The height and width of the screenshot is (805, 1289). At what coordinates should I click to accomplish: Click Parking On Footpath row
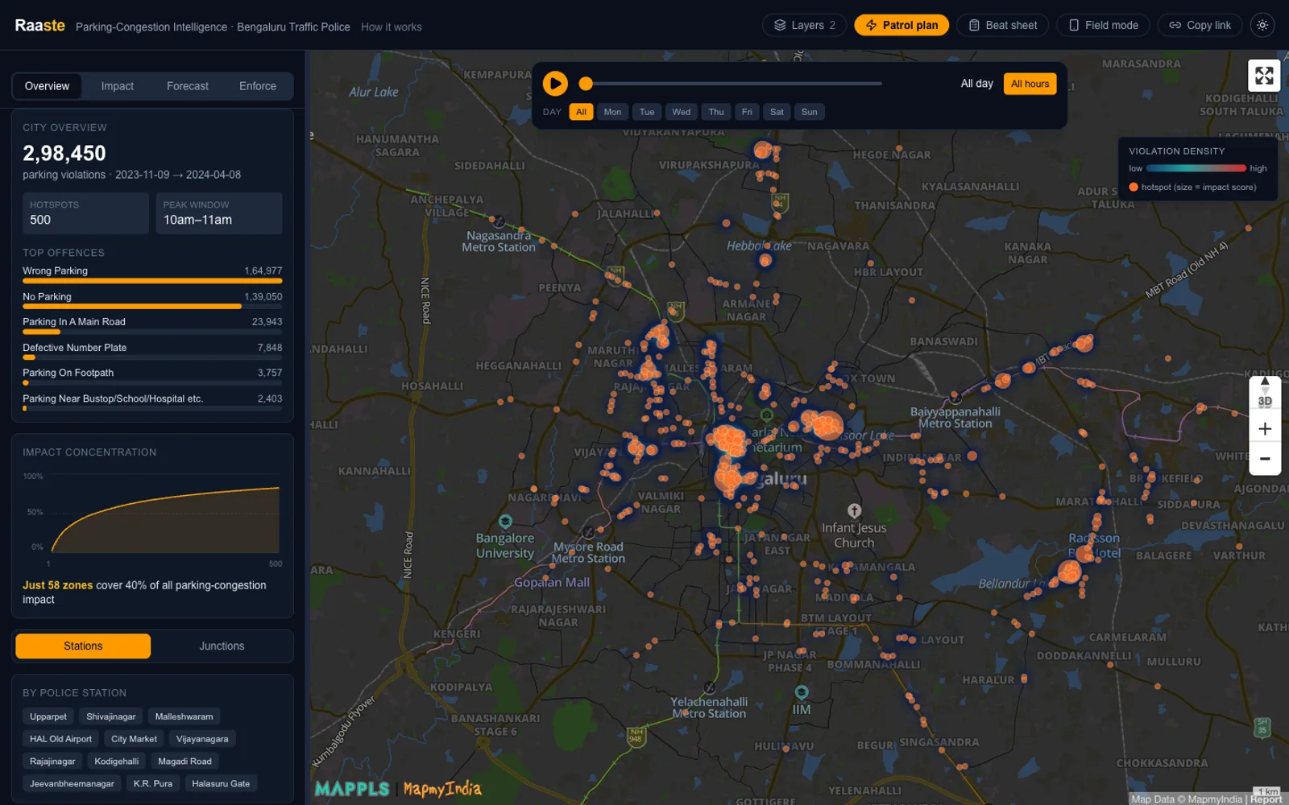click(152, 377)
